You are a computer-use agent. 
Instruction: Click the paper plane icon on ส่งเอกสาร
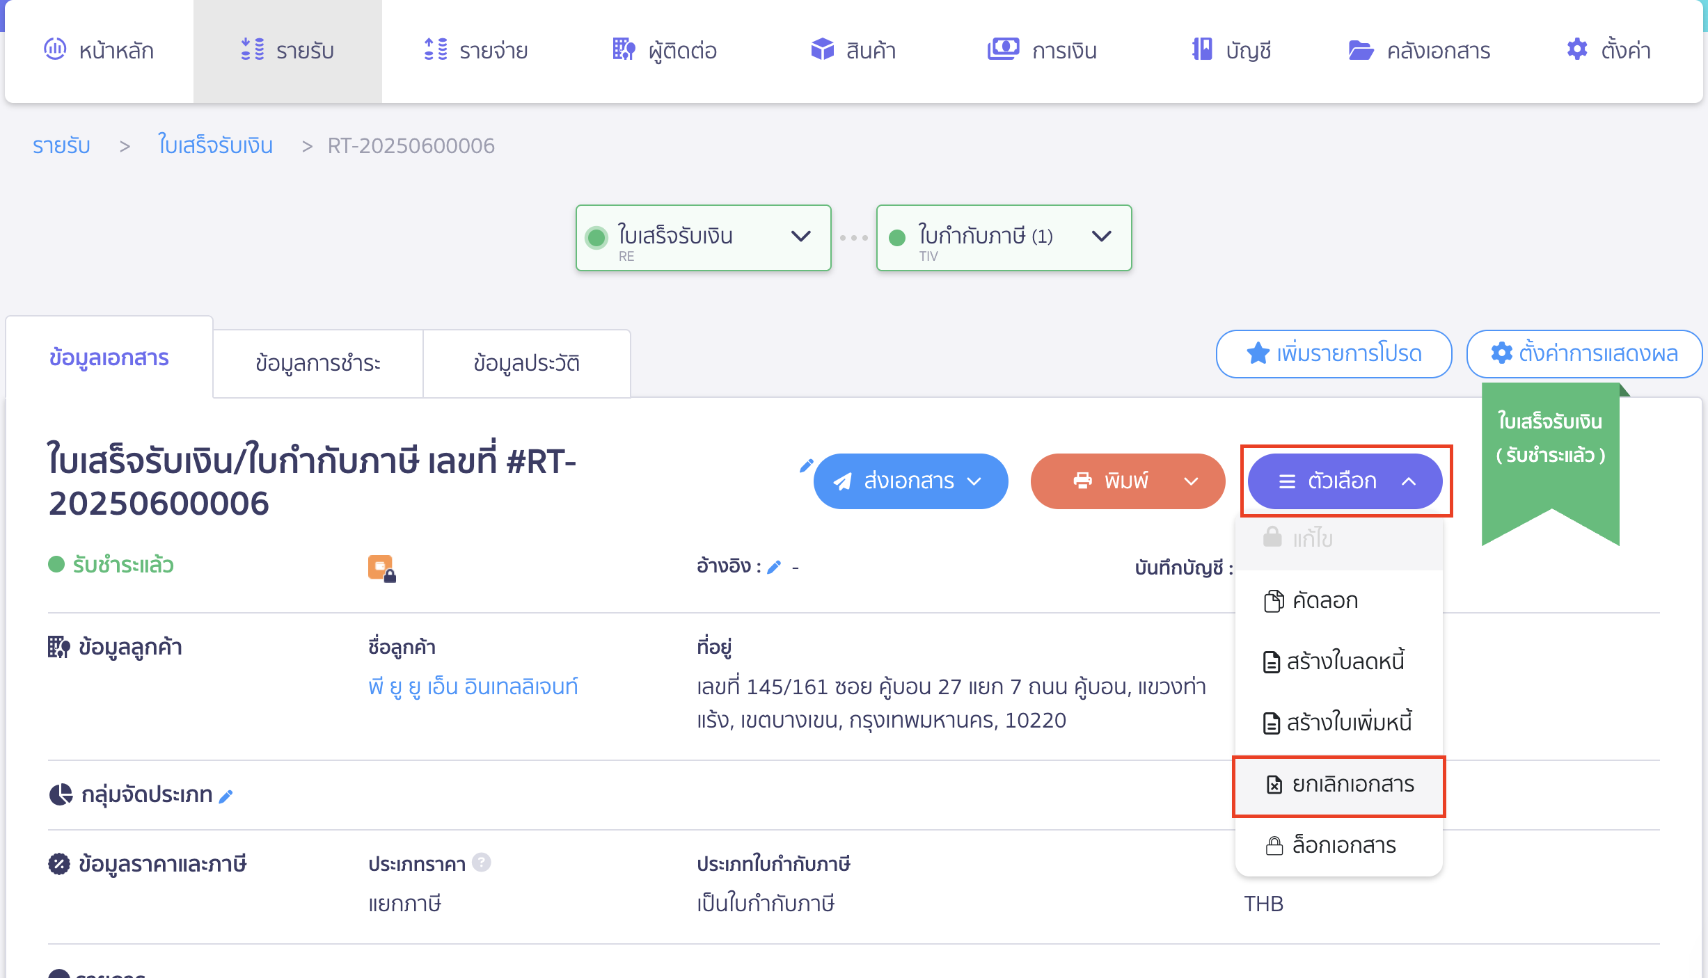(x=843, y=481)
